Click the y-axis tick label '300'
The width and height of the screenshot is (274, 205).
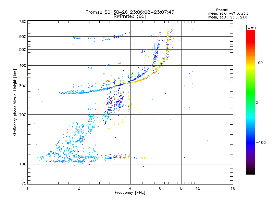click(23, 86)
